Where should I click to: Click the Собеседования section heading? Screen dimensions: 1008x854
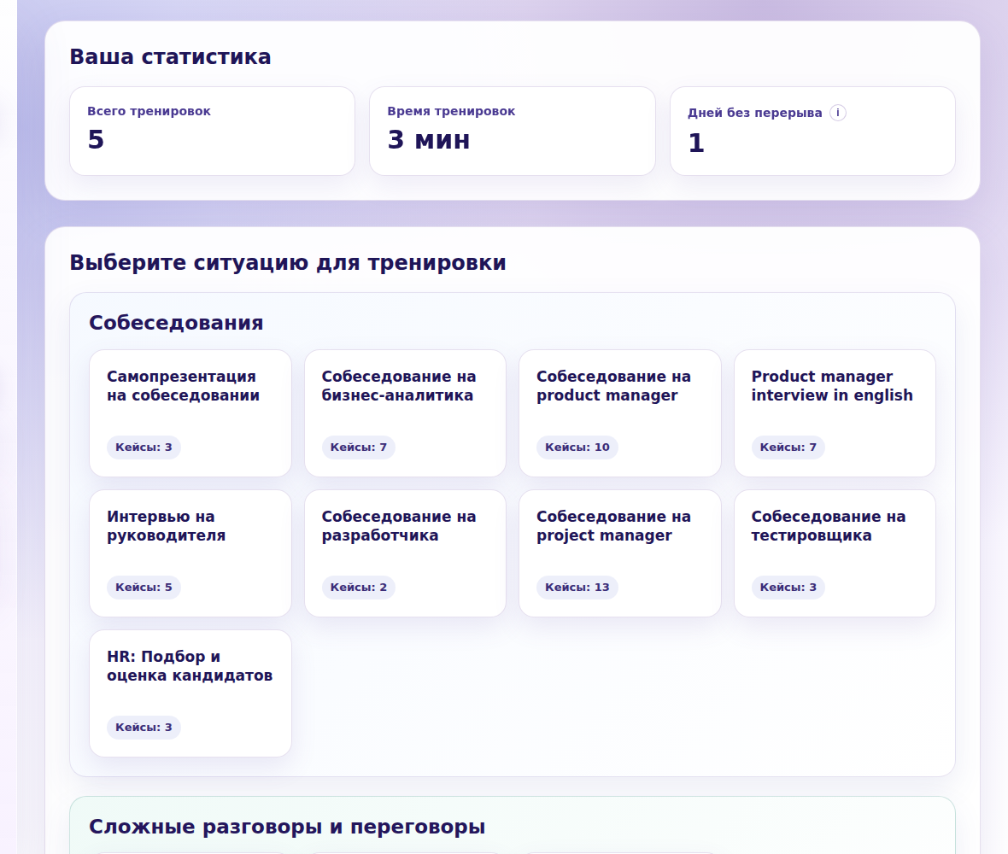(x=176, y=323)
